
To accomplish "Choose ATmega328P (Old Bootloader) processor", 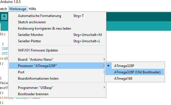I will pyautogui.click(x=134, y=72).
